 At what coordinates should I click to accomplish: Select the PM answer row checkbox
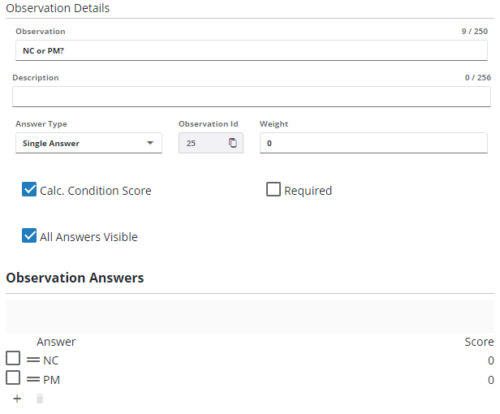[x=13, y=378]
